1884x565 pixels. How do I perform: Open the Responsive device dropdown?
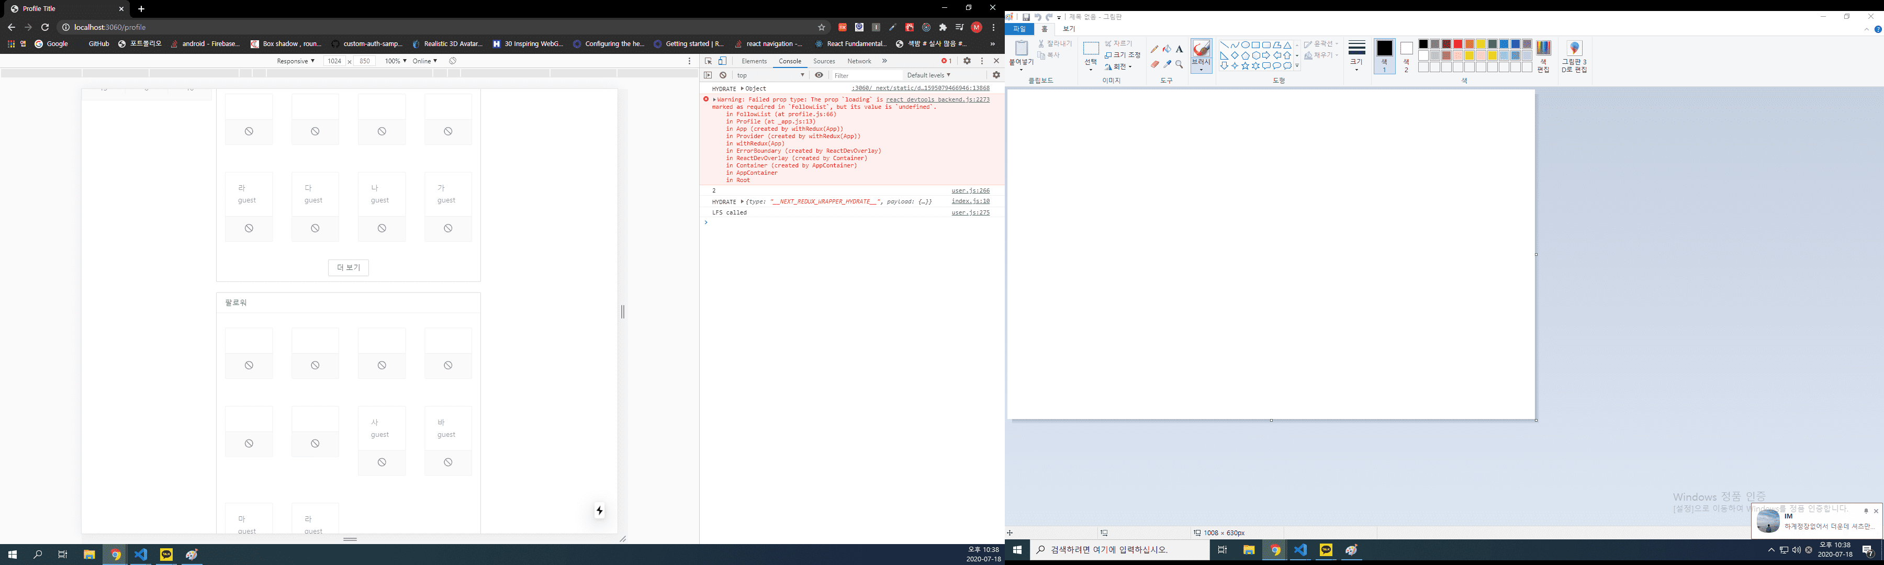pos(296,61)
